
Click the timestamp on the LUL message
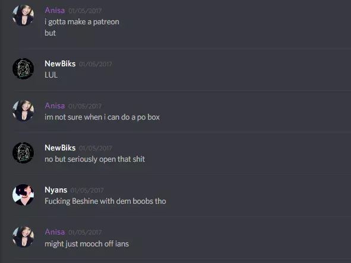click(x=96, y=65)
